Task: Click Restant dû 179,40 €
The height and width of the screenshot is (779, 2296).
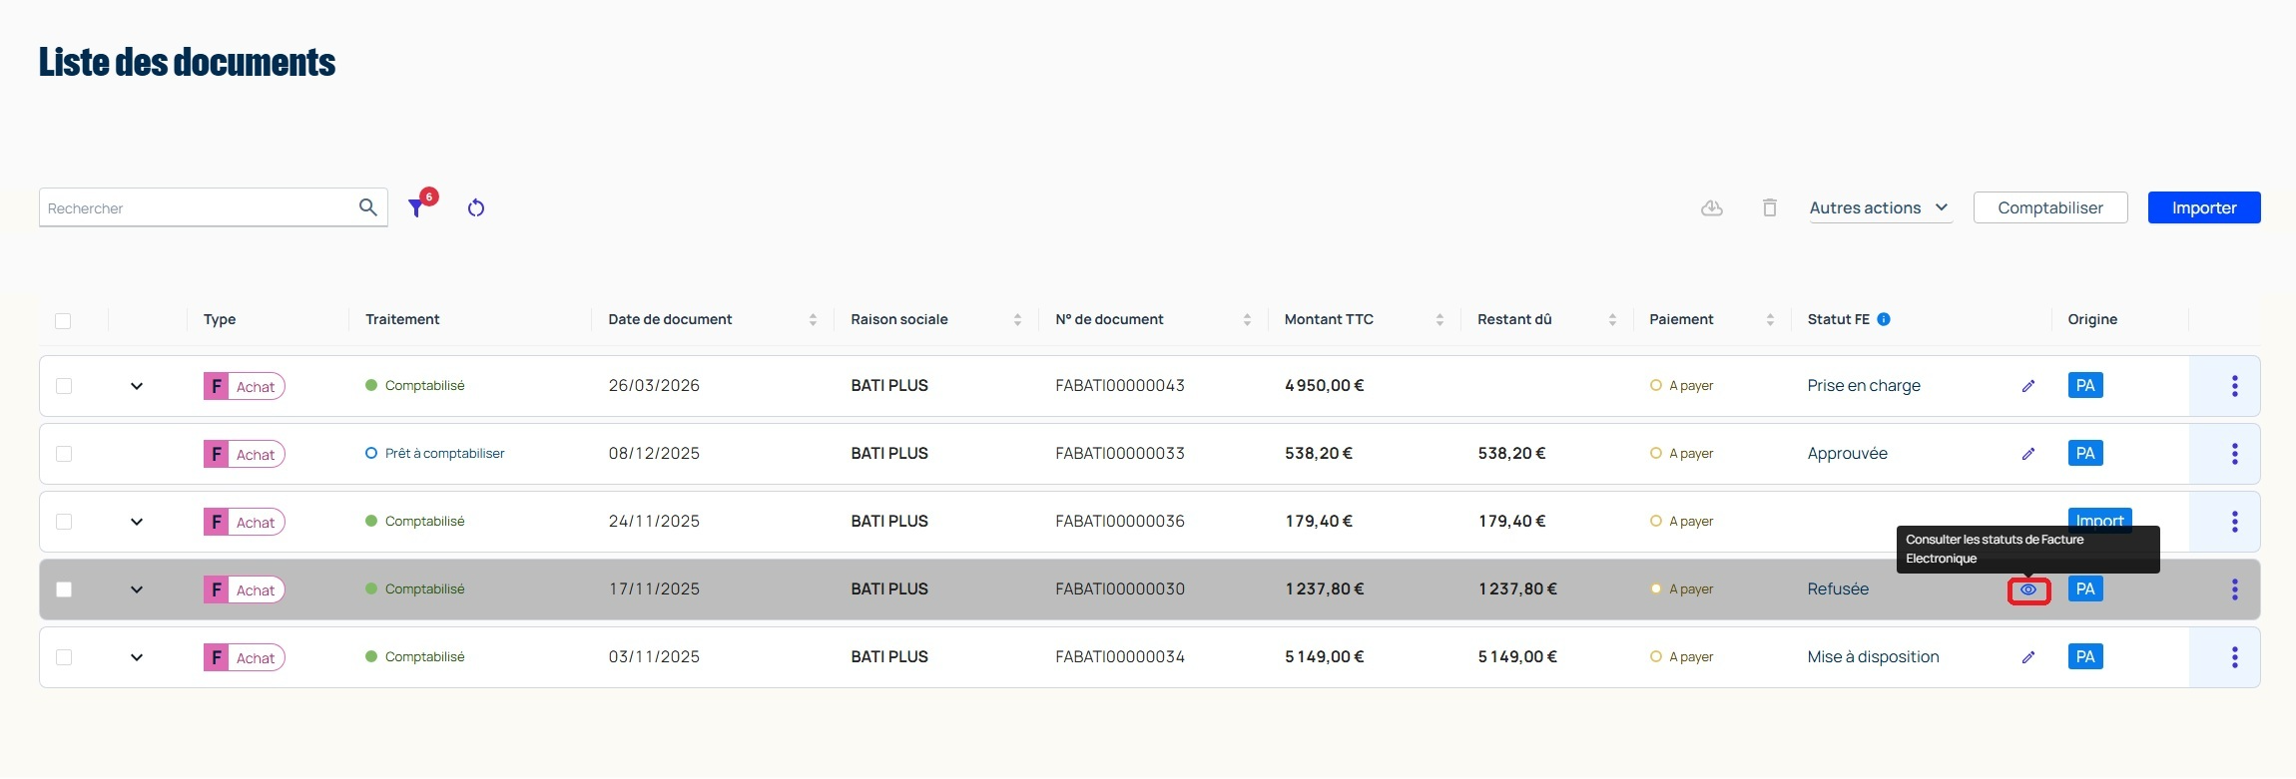Action: click(x=1511, y=522)
